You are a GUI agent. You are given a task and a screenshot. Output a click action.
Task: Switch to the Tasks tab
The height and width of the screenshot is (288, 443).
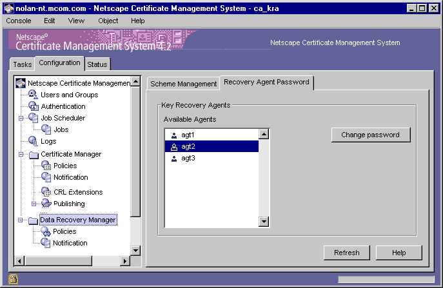click(23, 64)
